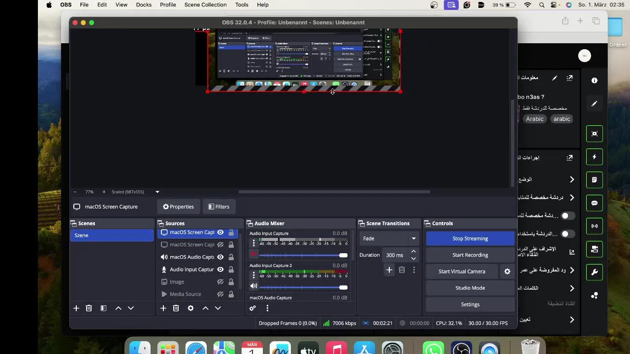Screen dimensions: 630x354
Task: Pop out right window info panel
Action: click(x=569, y=78)
